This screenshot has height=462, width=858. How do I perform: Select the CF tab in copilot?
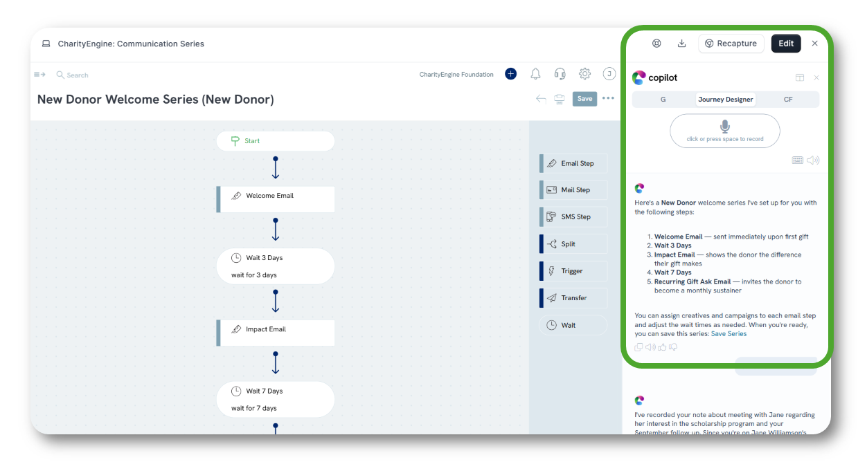point(788,100)
